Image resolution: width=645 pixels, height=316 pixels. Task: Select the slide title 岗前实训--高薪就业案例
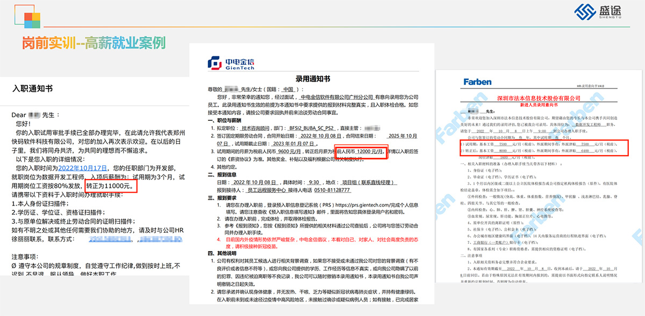pos(94,43)
